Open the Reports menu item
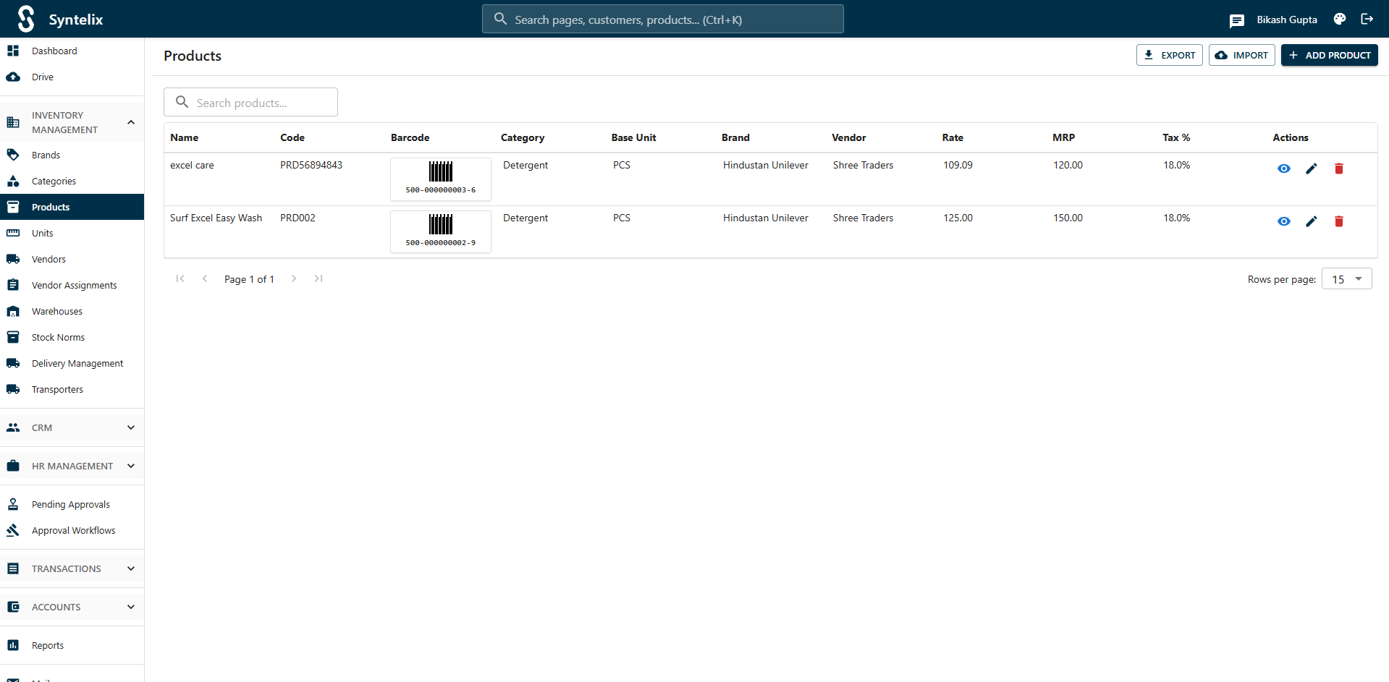Screen dimensions: 1389x682 click(48, 645)
